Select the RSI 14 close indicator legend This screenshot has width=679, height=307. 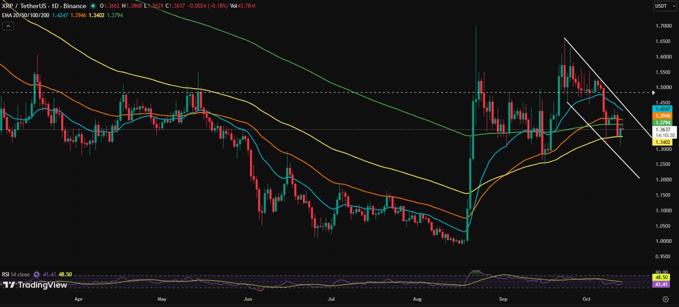tap(16, 274)
